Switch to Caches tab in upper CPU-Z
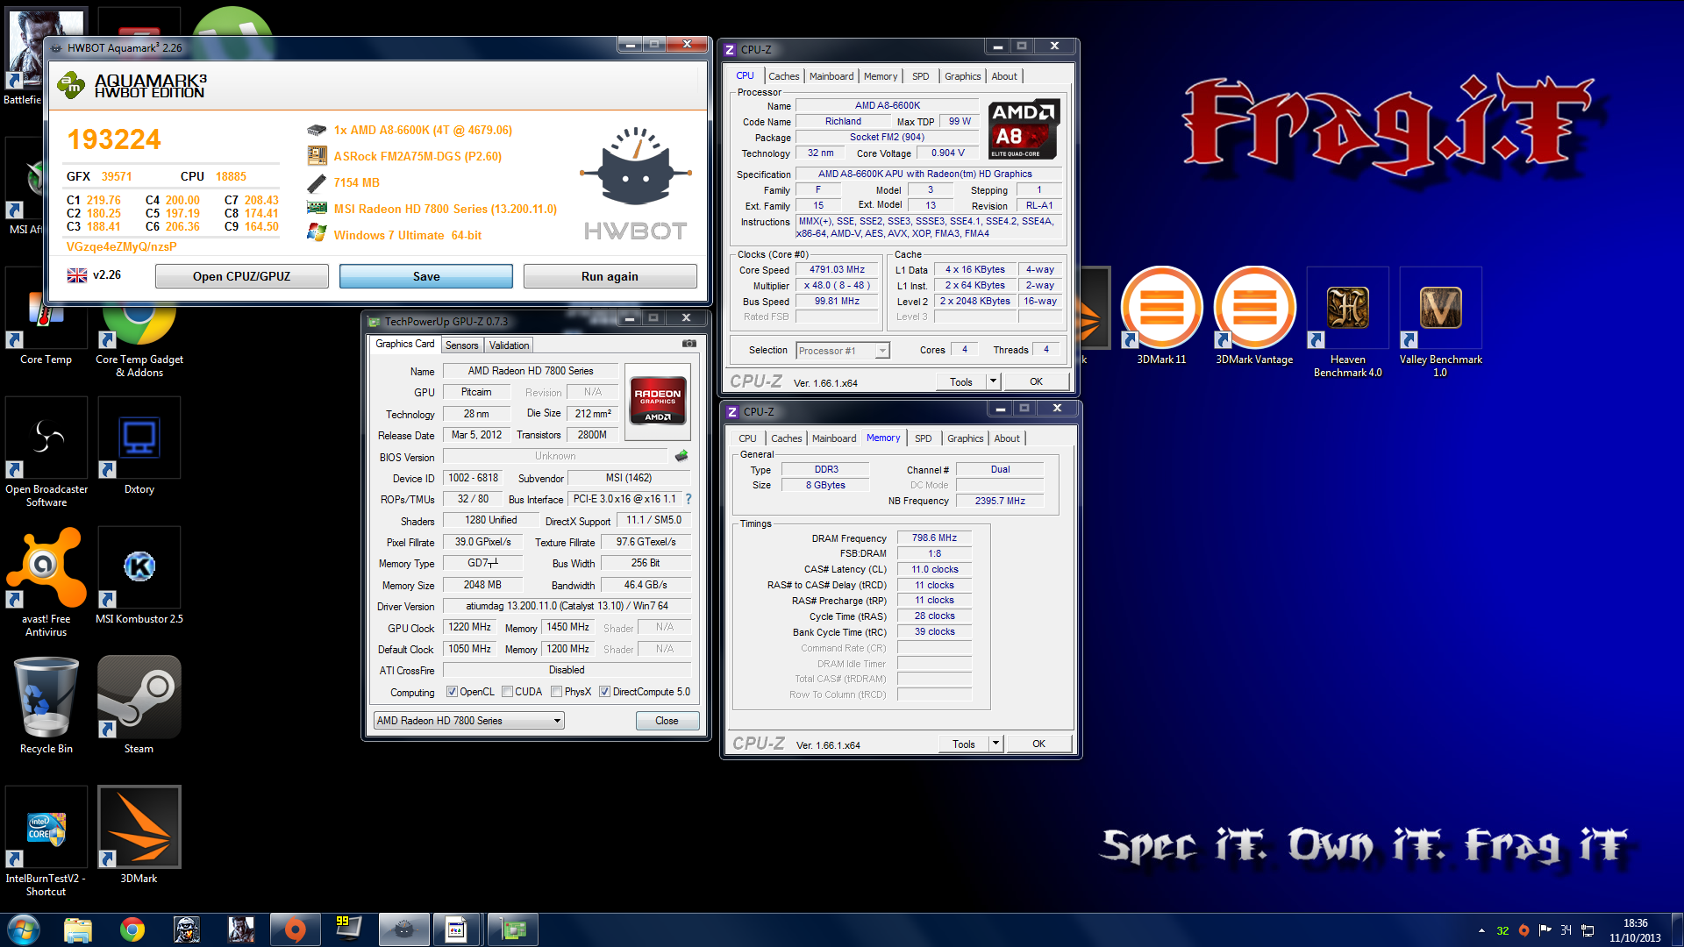 (783, 76)
